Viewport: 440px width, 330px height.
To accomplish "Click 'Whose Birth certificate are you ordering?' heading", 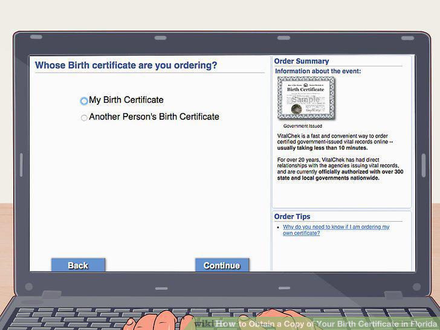I will [x=126, y=65].
